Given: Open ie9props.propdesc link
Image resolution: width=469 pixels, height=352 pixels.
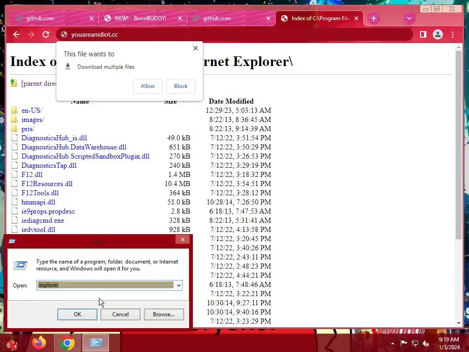Looking at the screenshot, I should tap(48, 211).
